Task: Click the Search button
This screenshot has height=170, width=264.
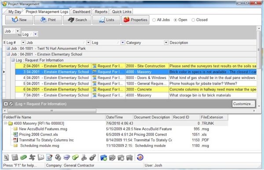Action: click(77, 20)
